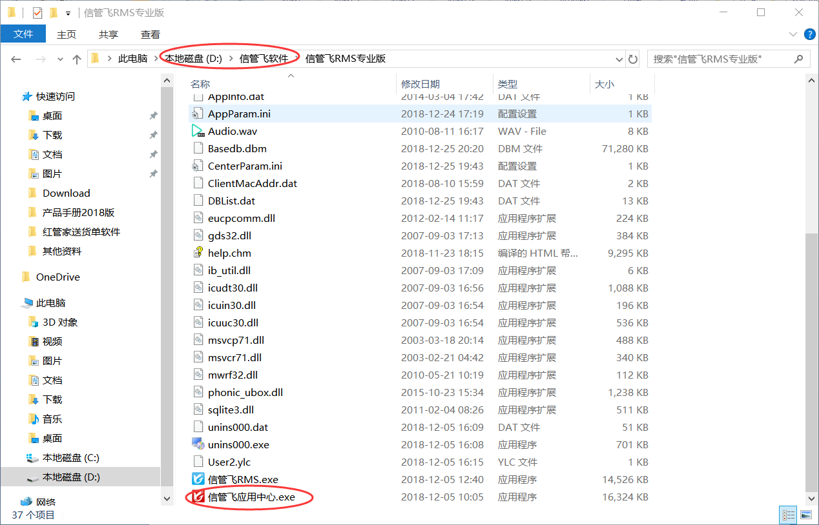Viewport: 819px width, 525px height.
Task: Select the help.chm file icon
Action: (198, 253)
